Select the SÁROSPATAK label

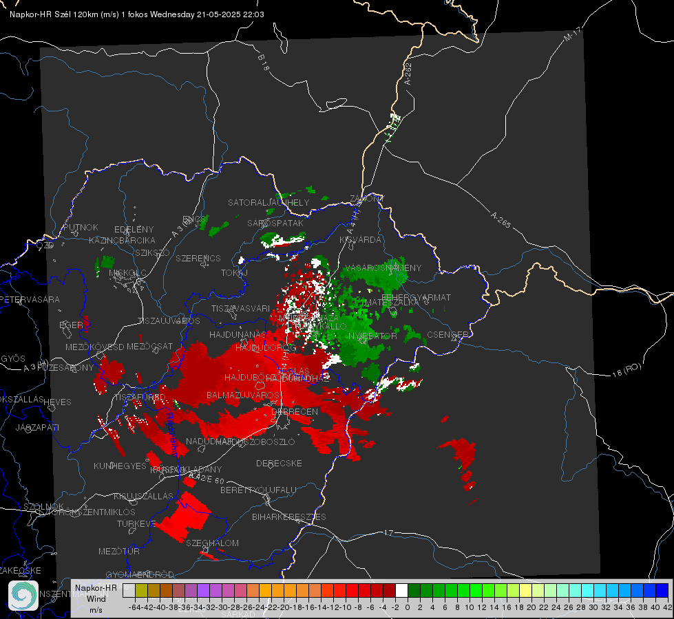pyautogui.click(x=275, y=223)
